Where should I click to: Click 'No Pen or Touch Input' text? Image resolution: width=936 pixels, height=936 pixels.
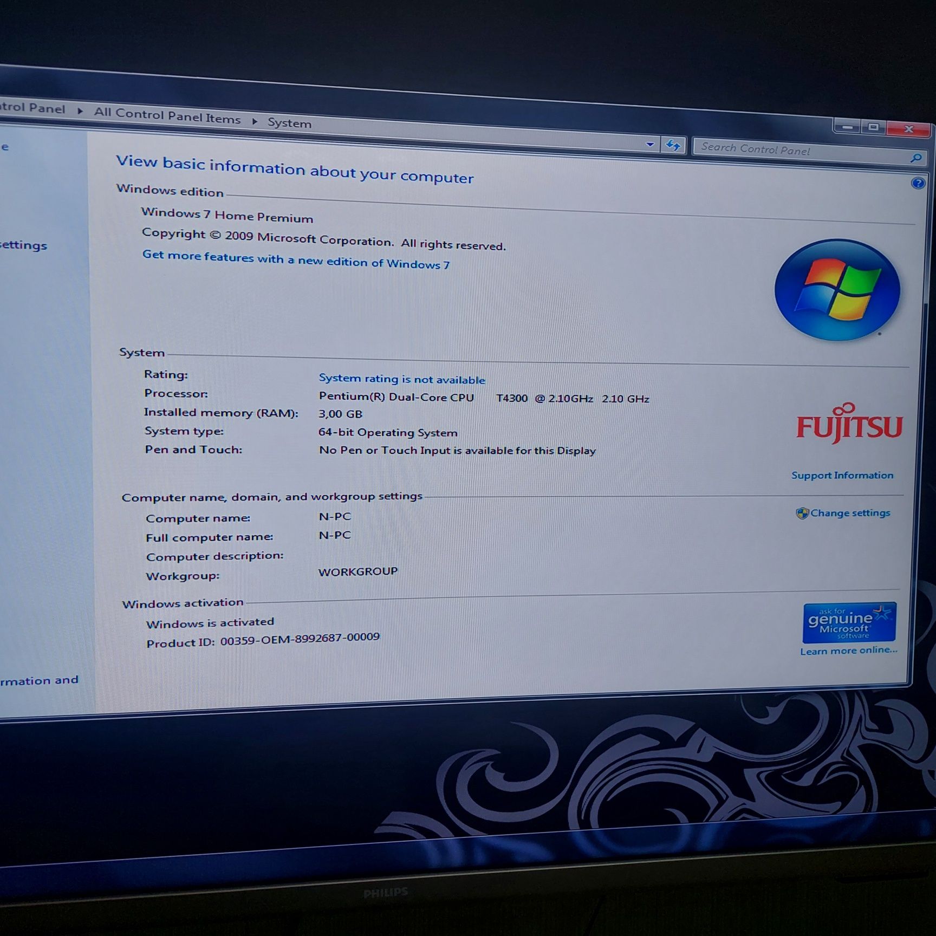[x=457, y=450]
